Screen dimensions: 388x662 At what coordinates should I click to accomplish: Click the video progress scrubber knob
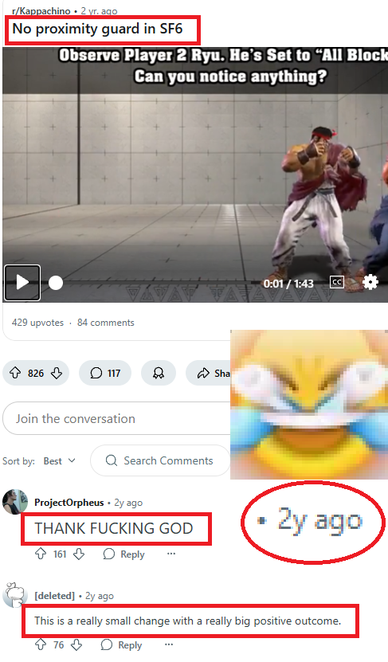coord(55,283)
